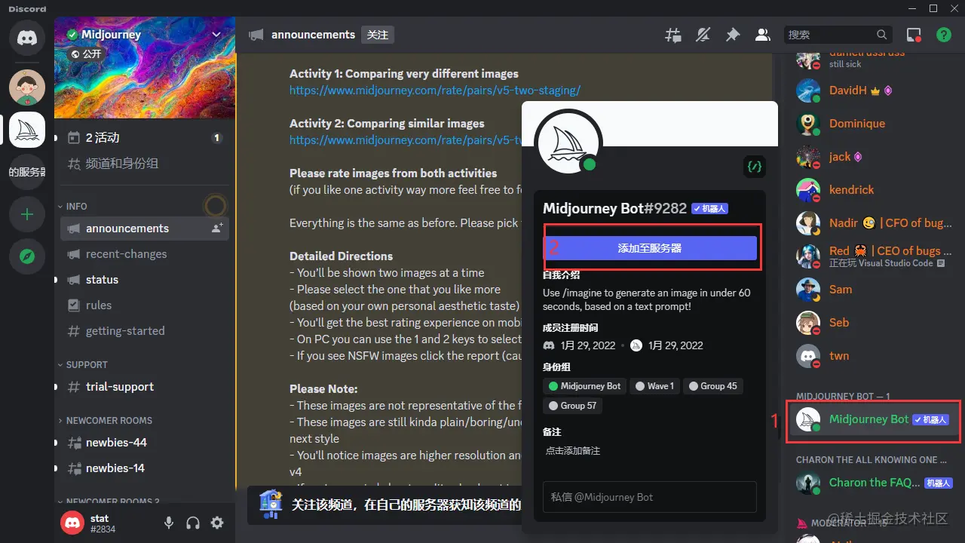The width and height of the screenshot is (965, 543).
Task: Select member Red CEO of bugs
Action: [x=875, y=256]
